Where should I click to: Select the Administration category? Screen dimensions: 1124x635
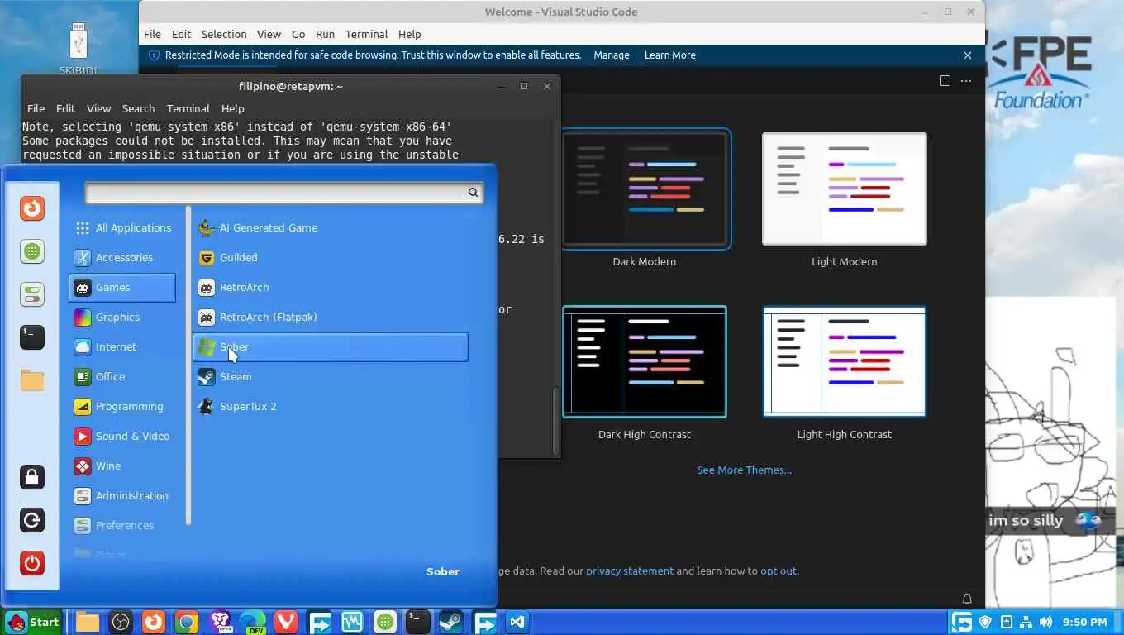click(x=122, y=496)
